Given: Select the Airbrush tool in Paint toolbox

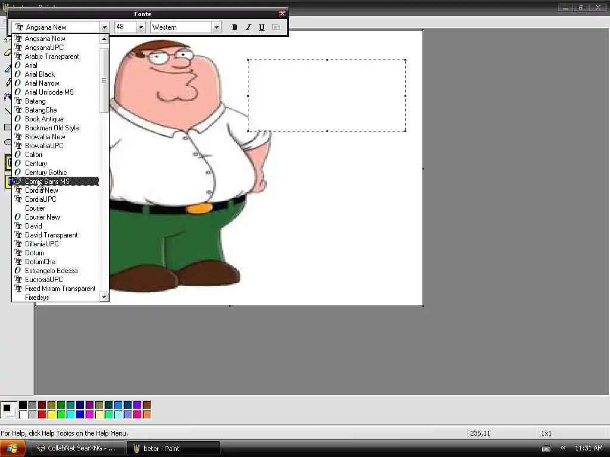Looking at the screenshot, I should point(7,96).
